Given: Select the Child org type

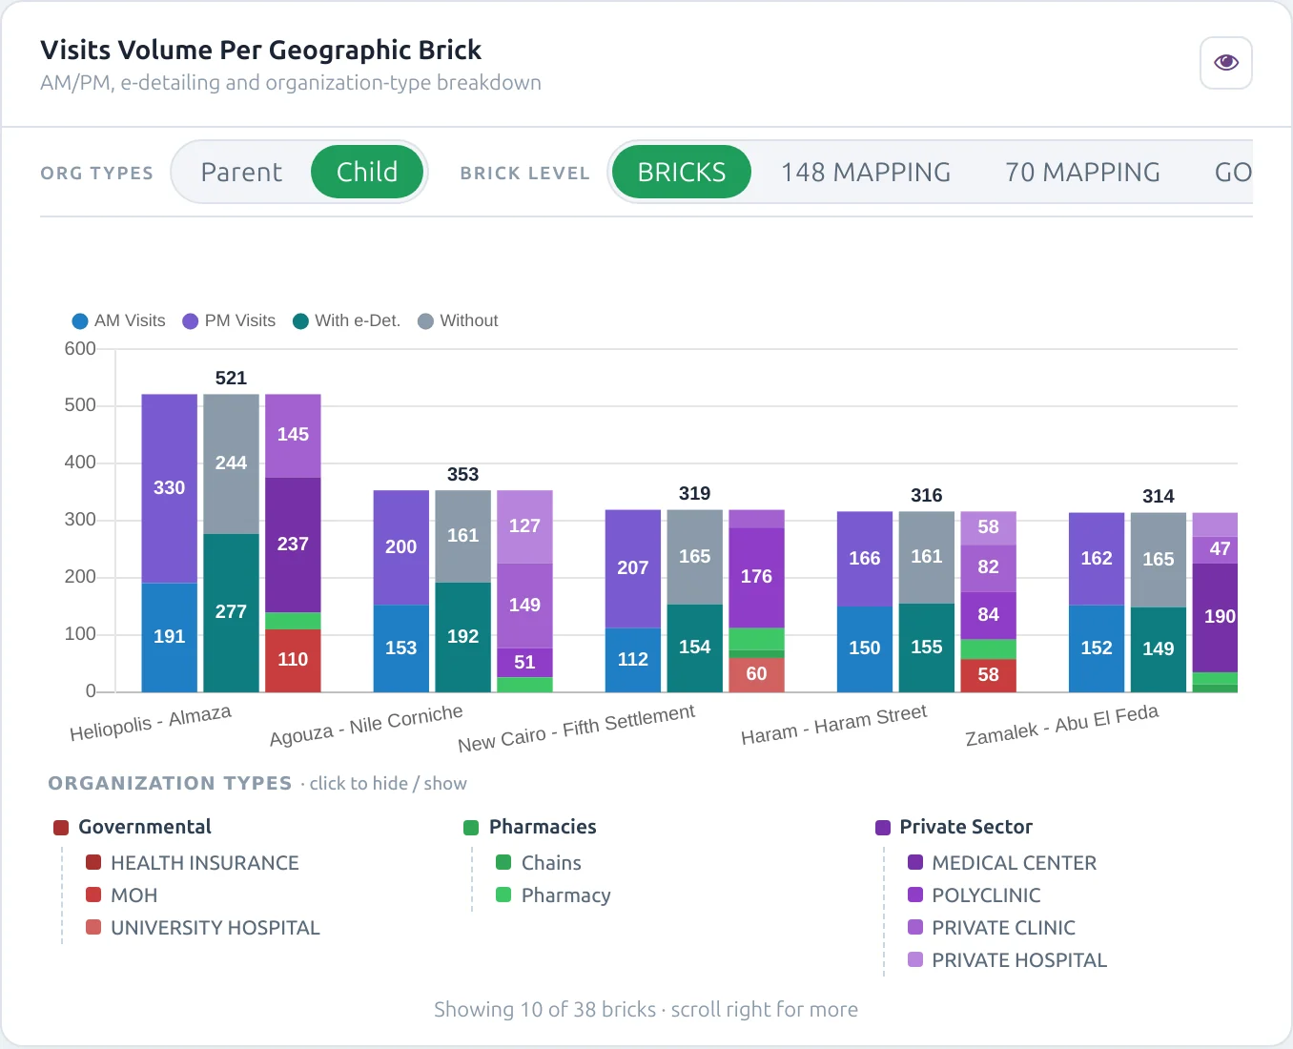Looking at the screenshot, I should [367, 172].
